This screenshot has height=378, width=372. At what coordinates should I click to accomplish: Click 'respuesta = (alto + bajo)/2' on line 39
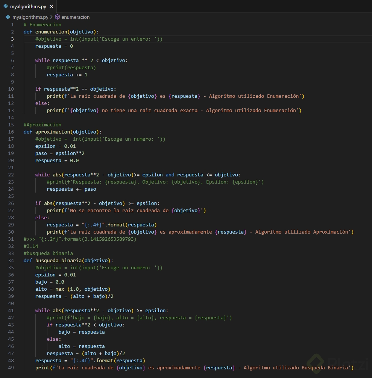coord(74,296)
